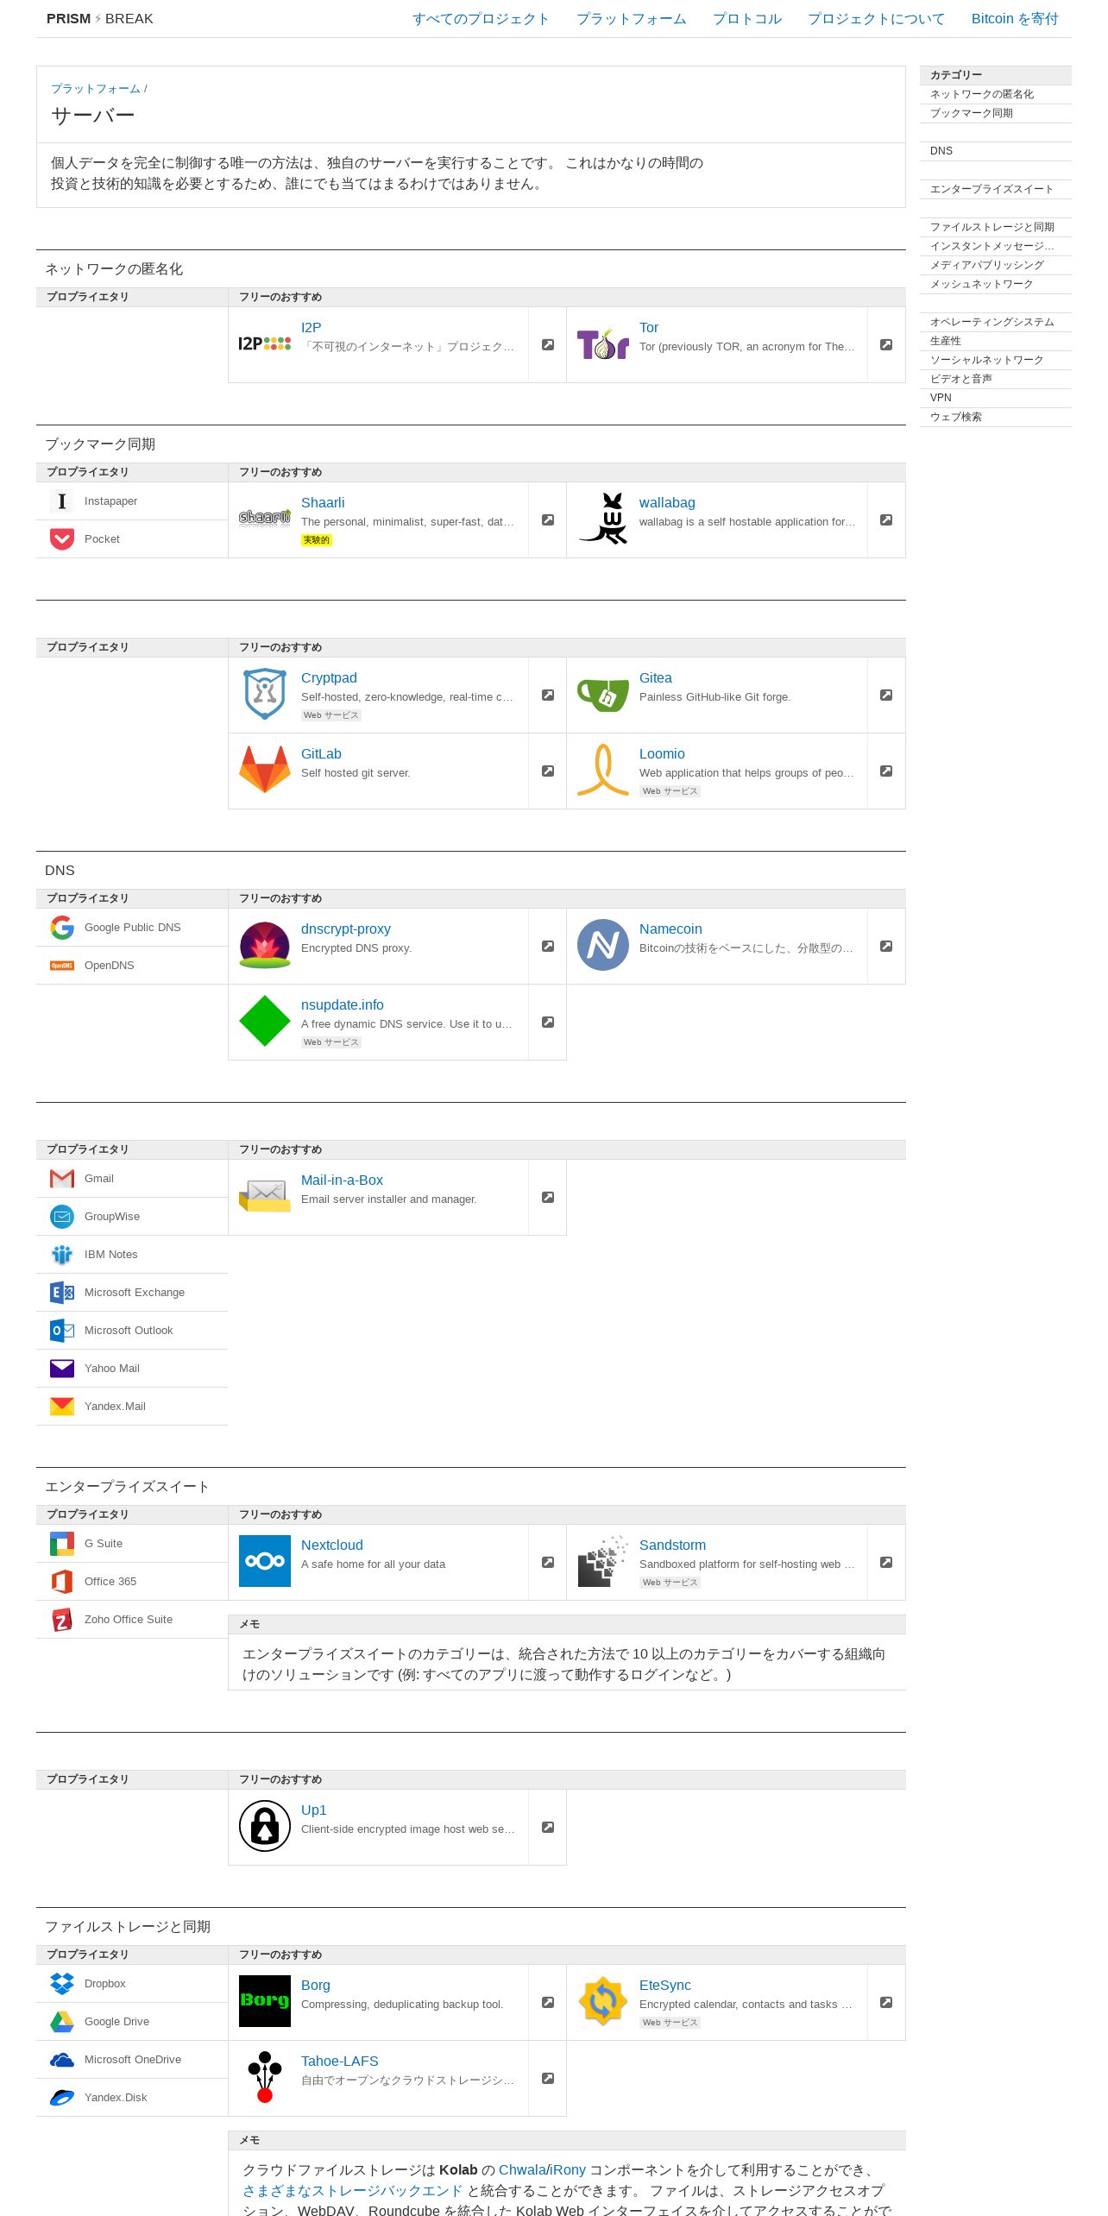
Task: Open the プラットフォーム navigation item
Action: coord(631,19)
